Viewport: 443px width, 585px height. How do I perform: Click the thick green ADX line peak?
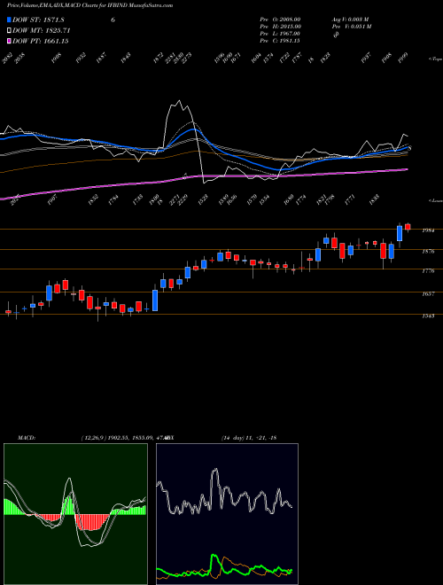[214, 557]
